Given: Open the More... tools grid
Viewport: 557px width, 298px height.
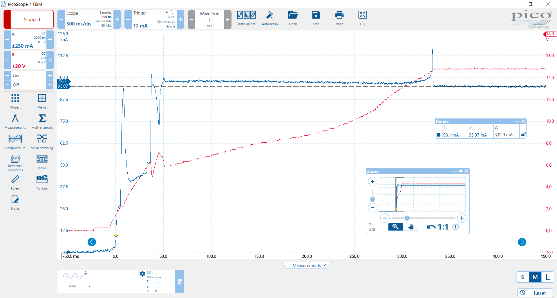Looking at the screenshot, I should tap(15, 101).
